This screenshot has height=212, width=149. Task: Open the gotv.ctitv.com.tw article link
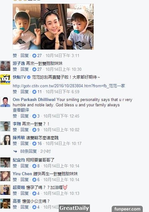[x=69, y=86]
